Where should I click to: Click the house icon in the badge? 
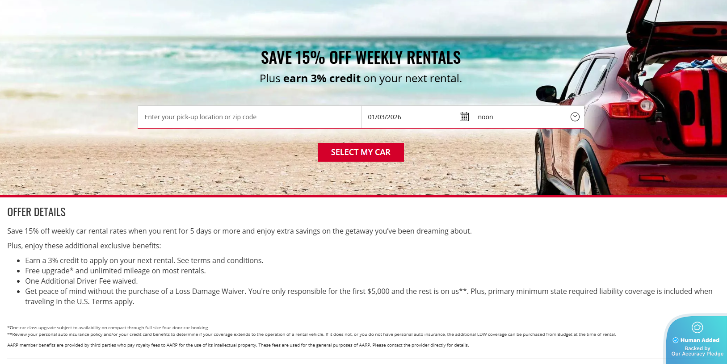[x=697, y=327]
